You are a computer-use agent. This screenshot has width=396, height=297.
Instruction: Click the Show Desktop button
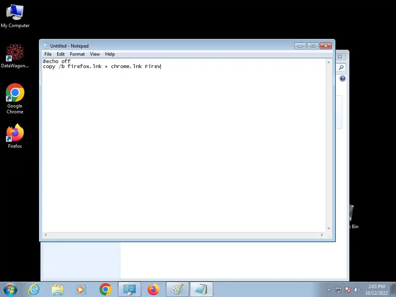(x=393, y=289)
